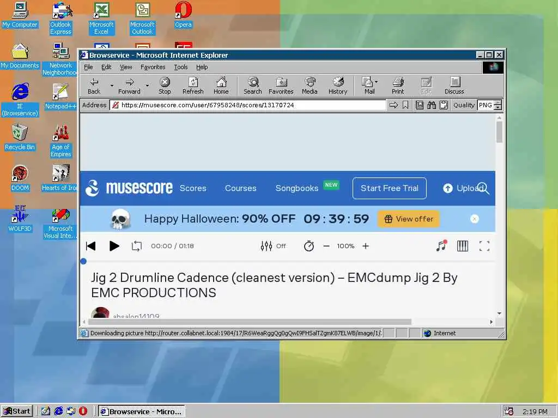558x418 pixels.
Task: Open the Courses navigation link
Action: click(240, 188)
